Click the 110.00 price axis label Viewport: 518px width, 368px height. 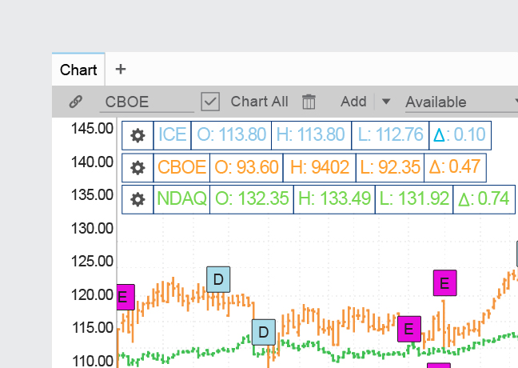93,361
